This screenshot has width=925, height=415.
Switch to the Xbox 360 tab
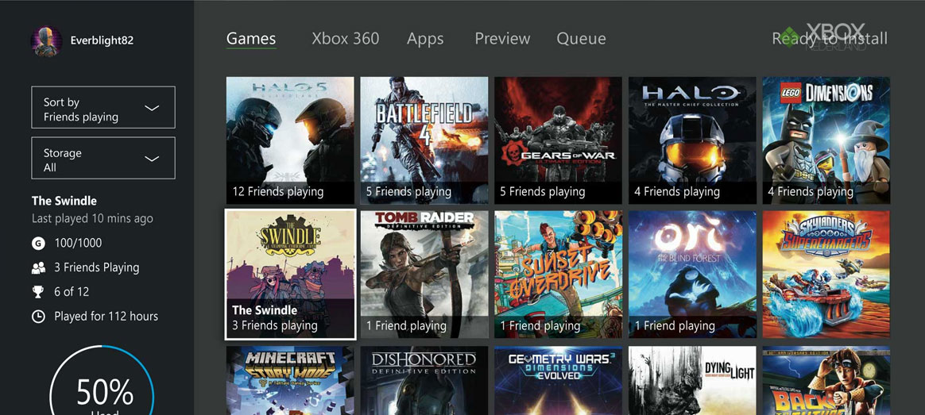(x=345, y=39)
